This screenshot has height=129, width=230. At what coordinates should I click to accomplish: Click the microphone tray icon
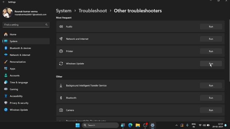pos(187,125)
